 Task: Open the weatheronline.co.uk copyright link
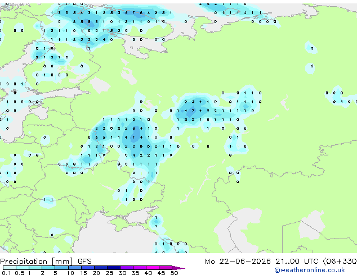[x=309, y=270]
